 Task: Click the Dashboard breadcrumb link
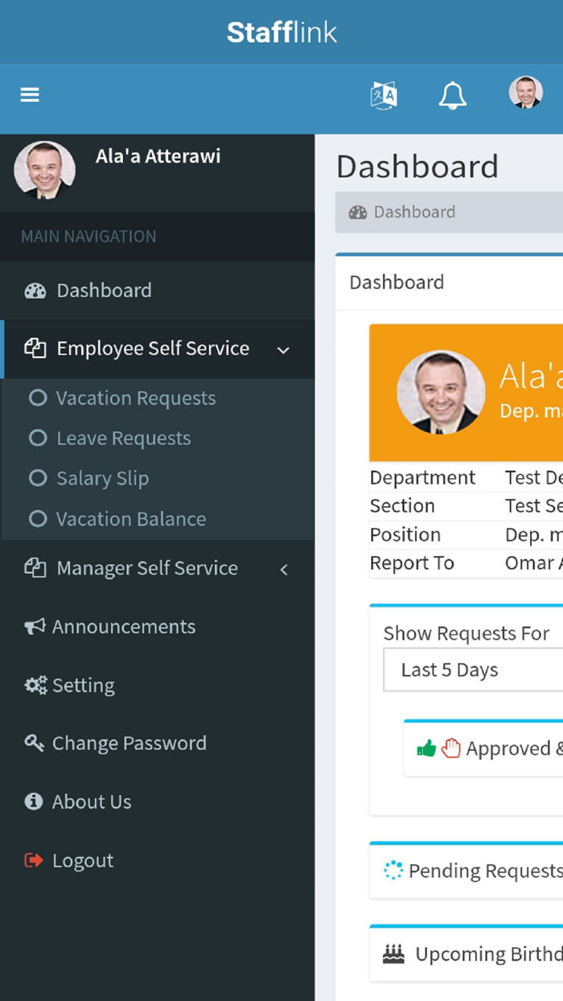tap(413, 212)
